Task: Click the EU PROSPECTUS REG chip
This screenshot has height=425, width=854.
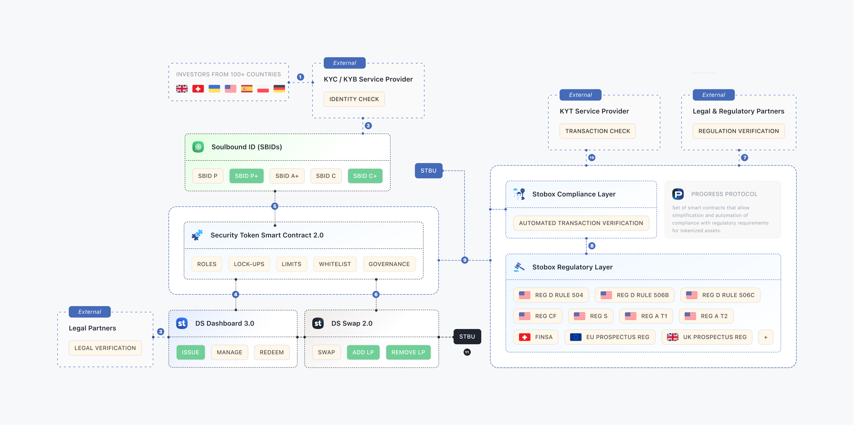Action: pyautogui.click(x=610, y=337)
